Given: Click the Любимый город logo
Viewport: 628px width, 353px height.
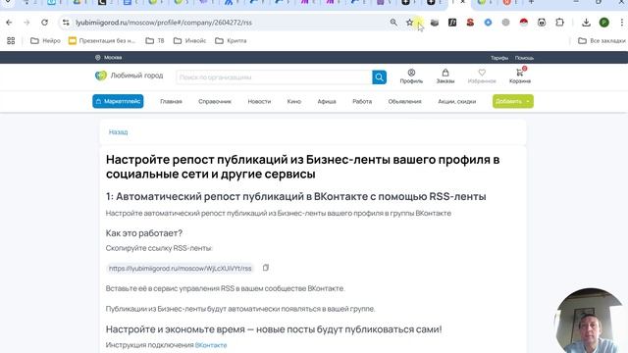Looking at the screenshot, I should coord(129,76).
